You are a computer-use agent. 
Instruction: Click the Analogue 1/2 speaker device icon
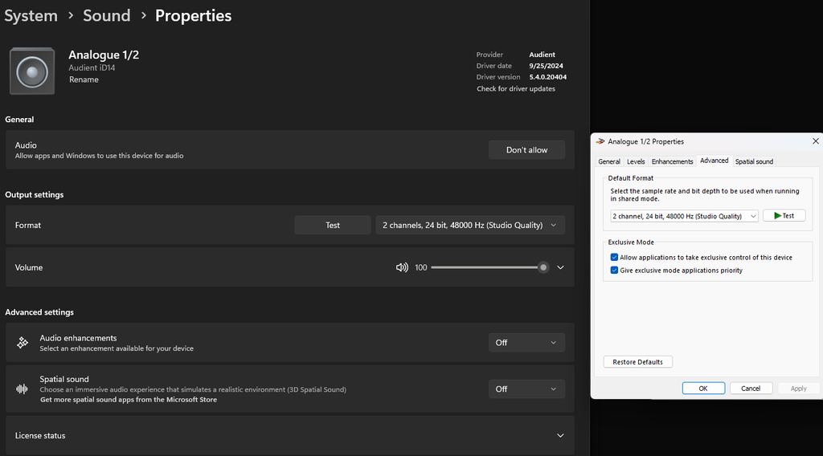[x=32, y=71]
